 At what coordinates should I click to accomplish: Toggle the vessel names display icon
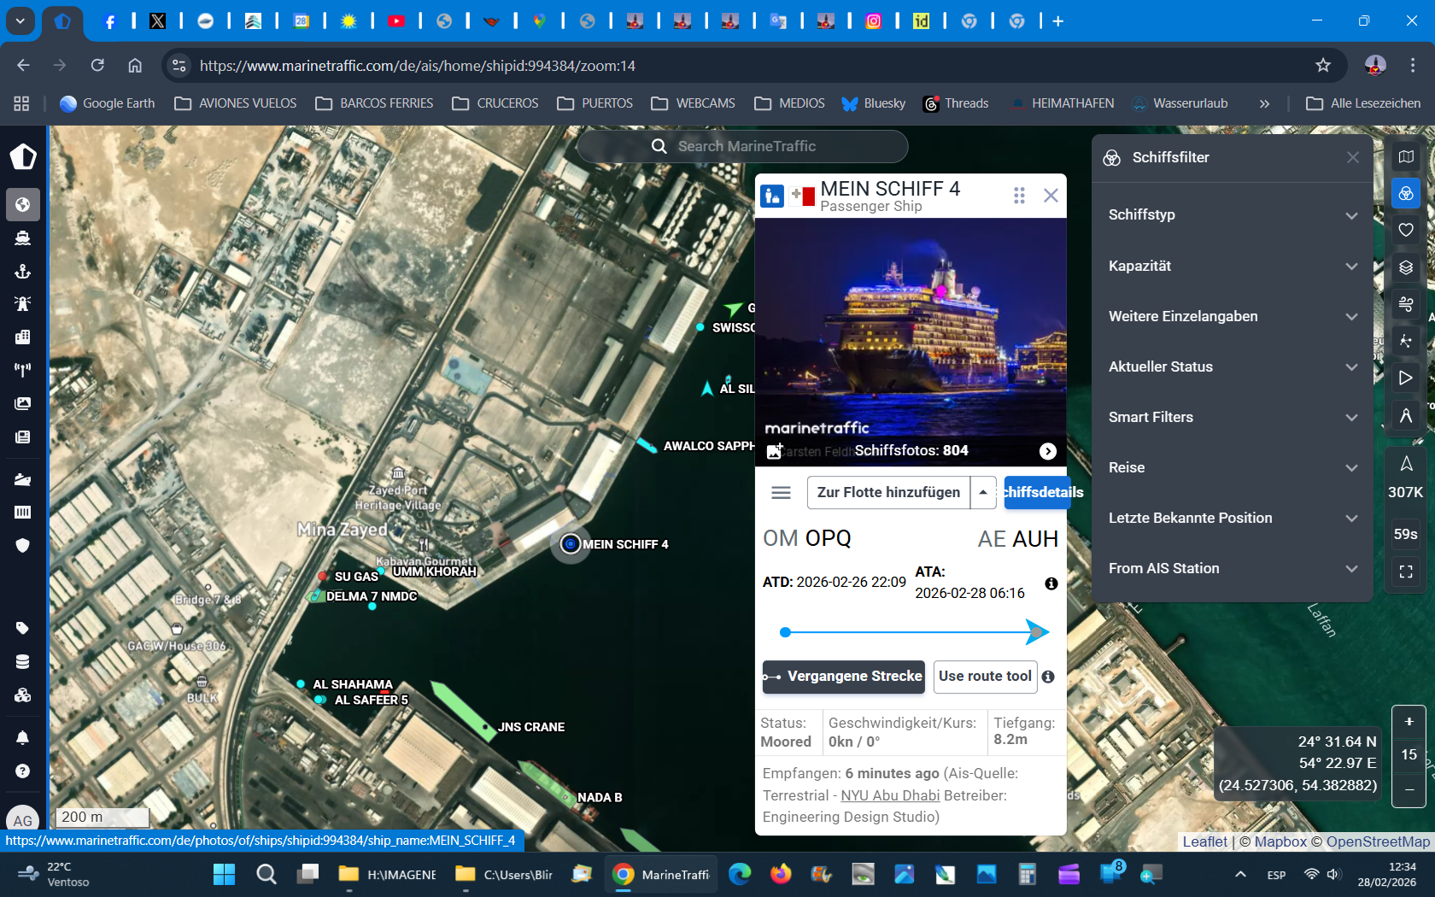[1405, 415]
